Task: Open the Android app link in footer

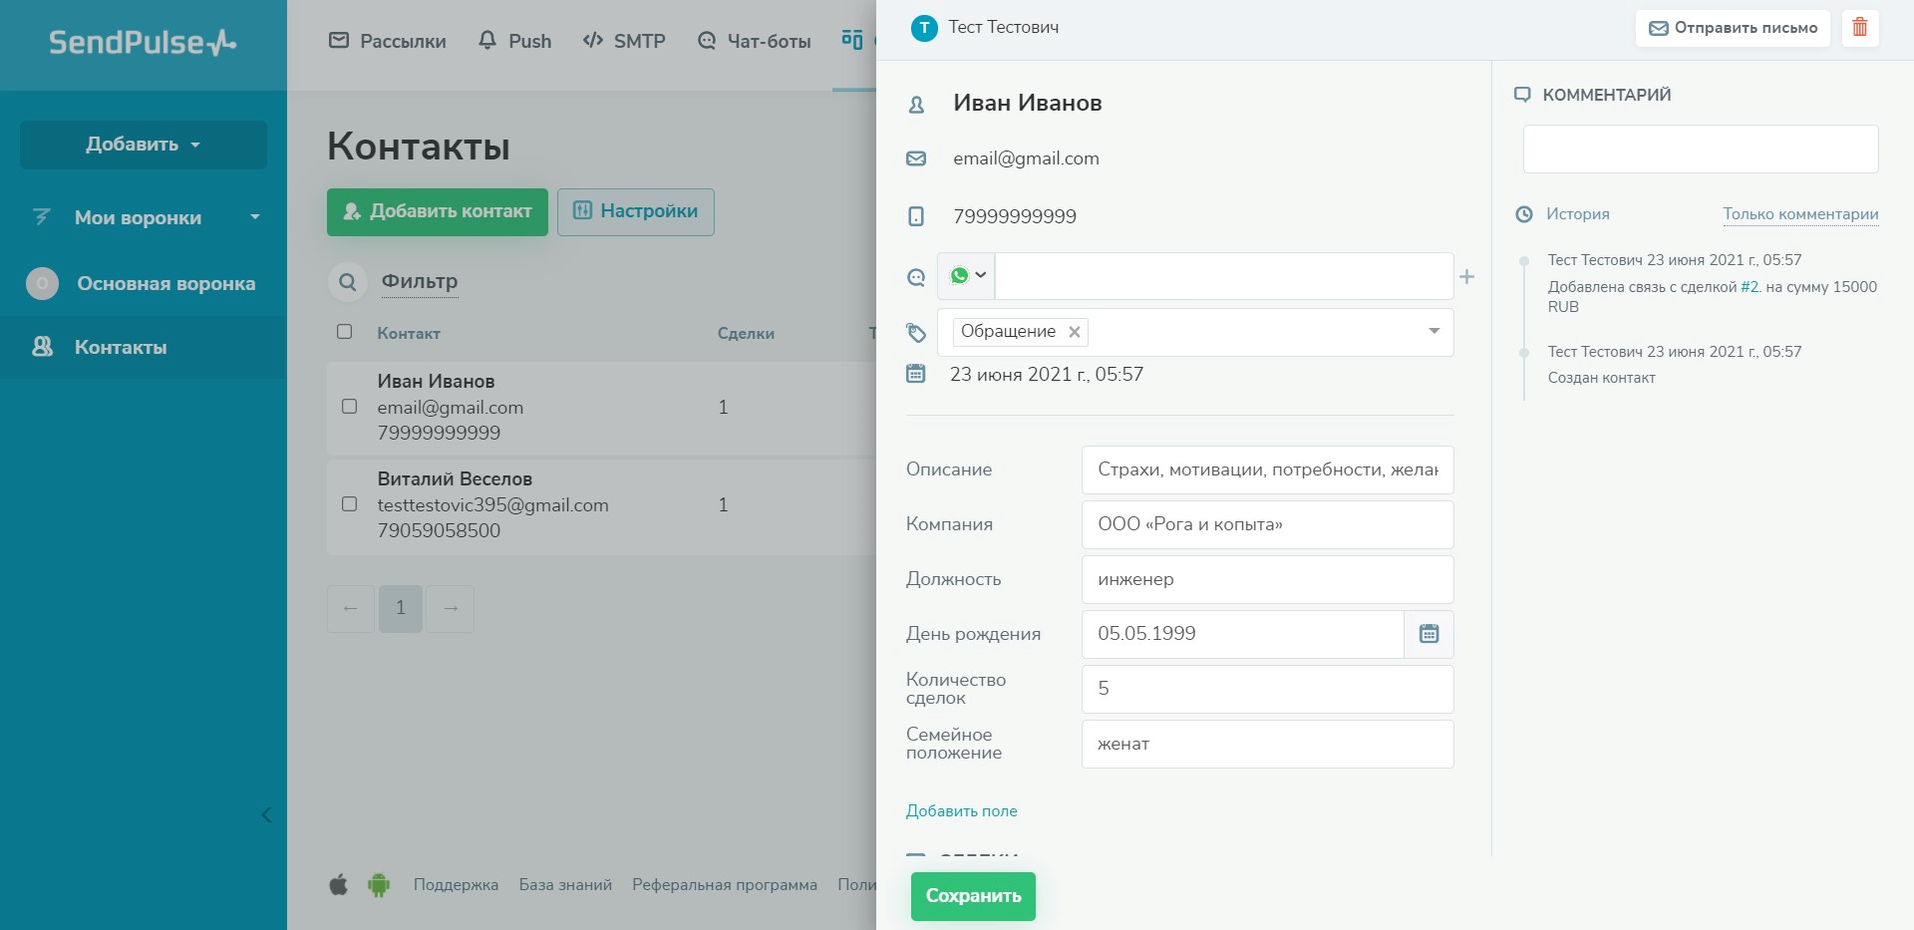Action: click(379, 884)
